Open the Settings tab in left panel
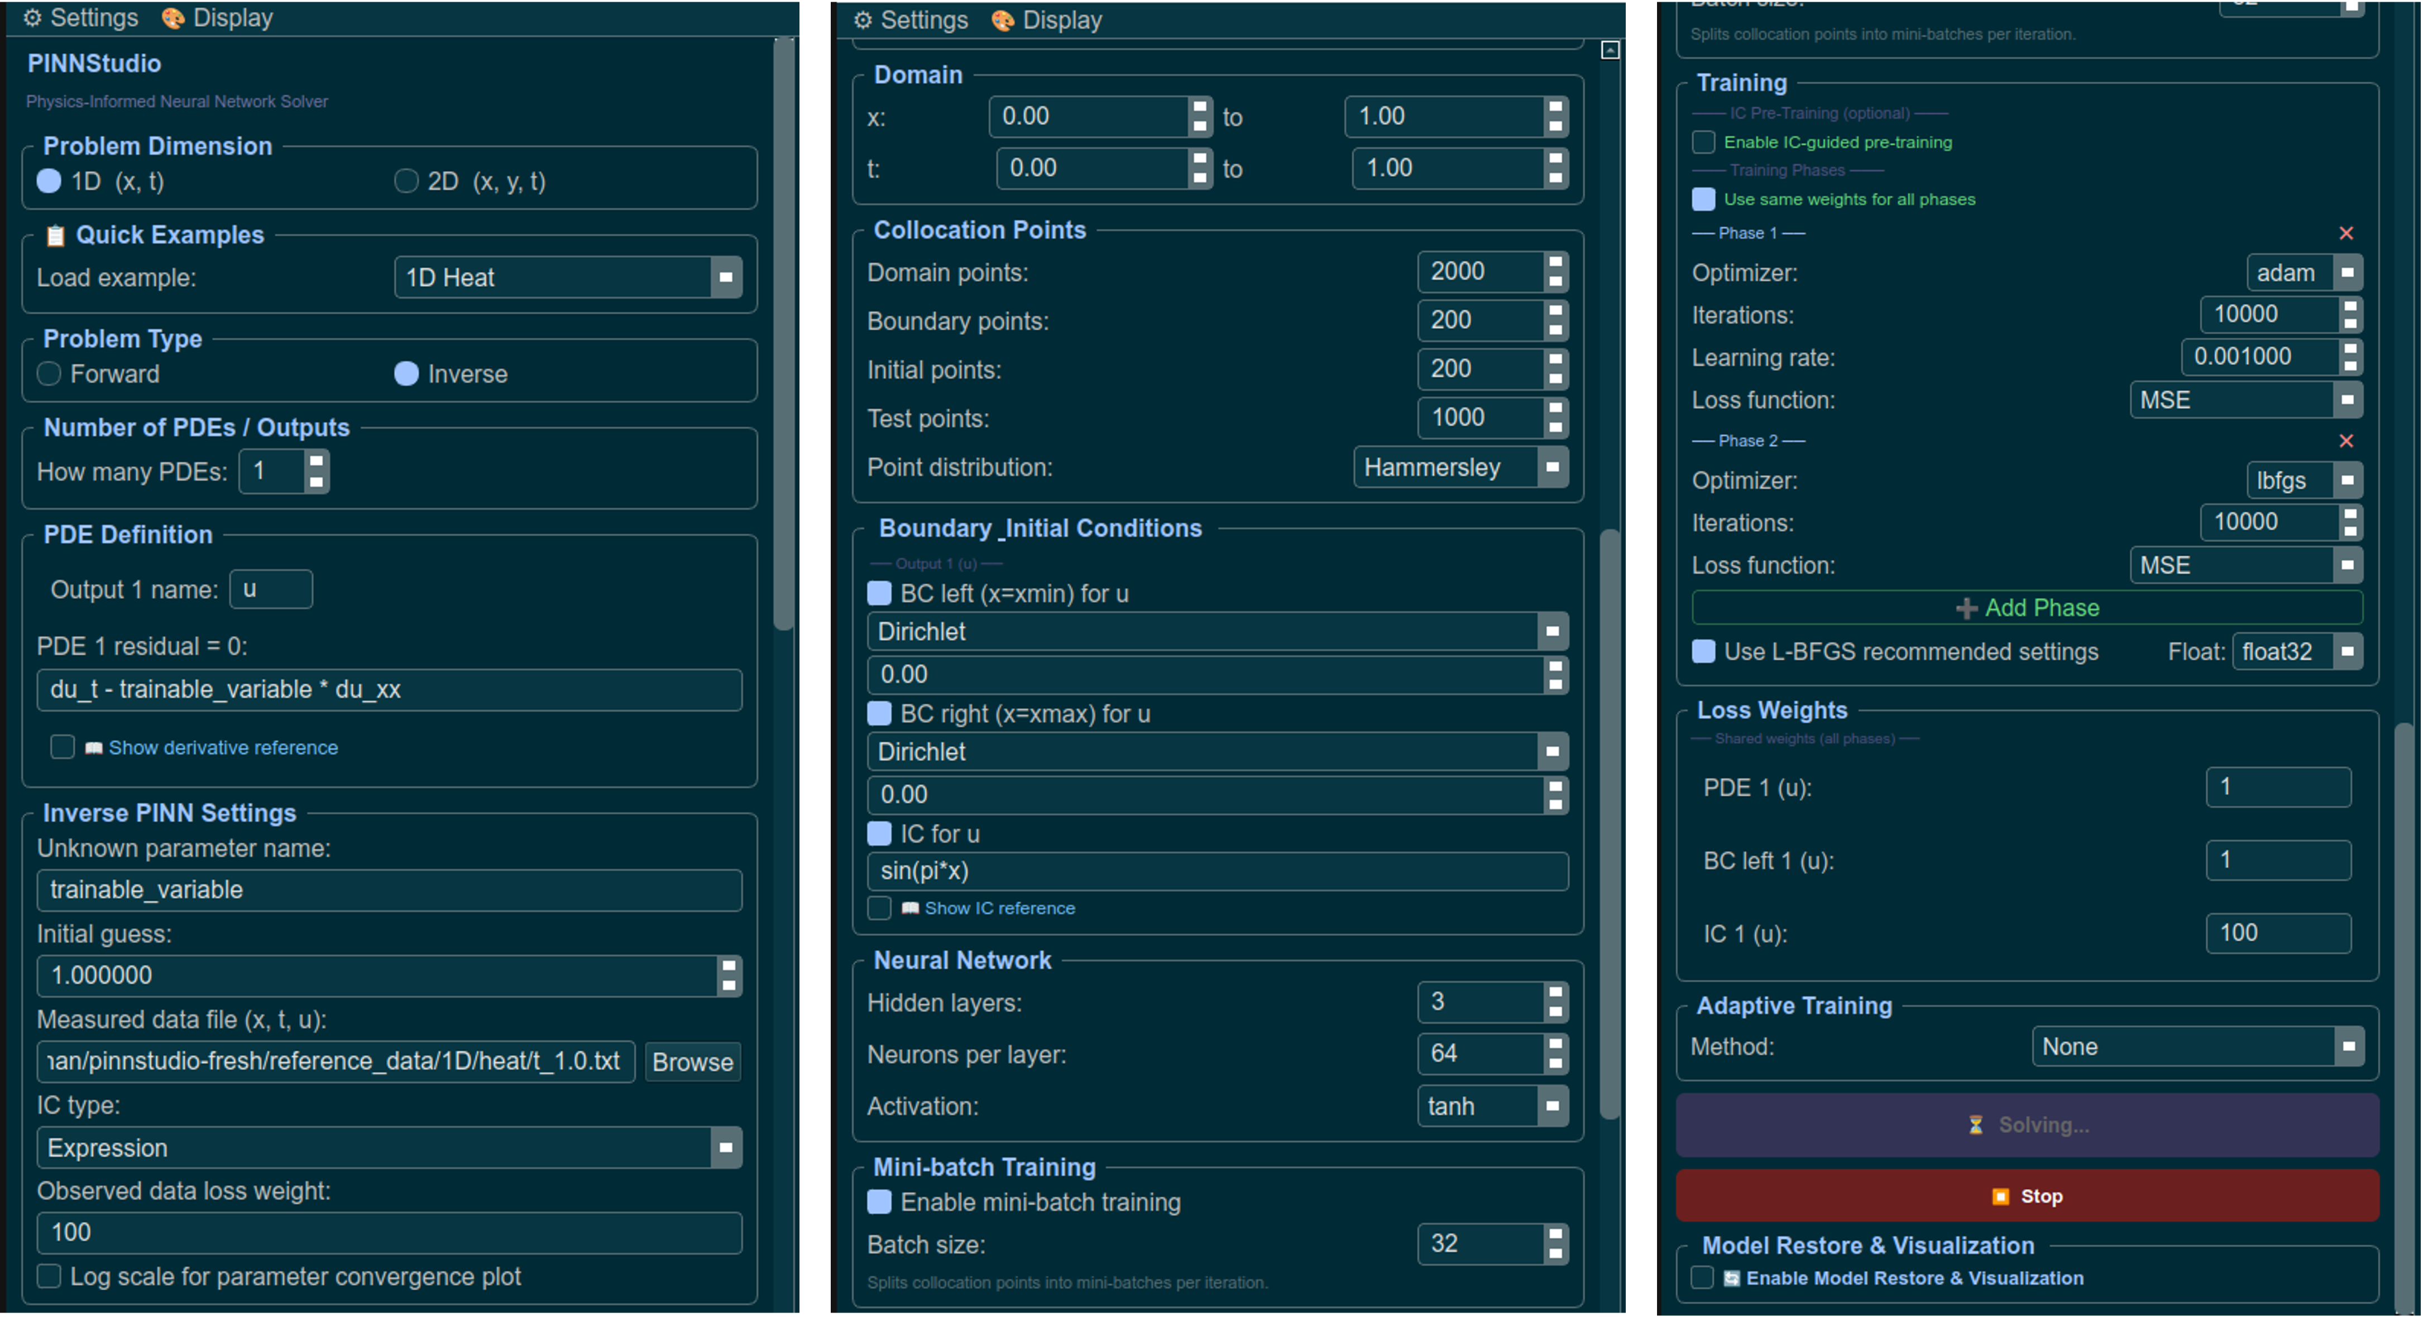 tap(81, 18)
